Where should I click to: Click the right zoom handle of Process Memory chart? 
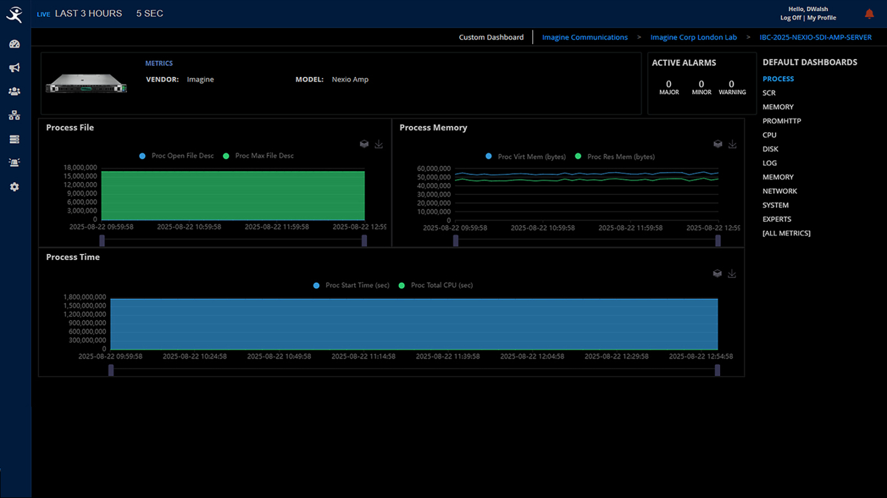pos(718,241)
